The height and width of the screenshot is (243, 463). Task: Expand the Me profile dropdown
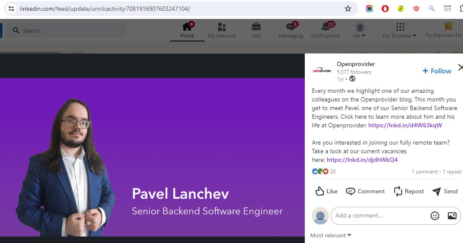pyautogui.click(x=359, y=30)
